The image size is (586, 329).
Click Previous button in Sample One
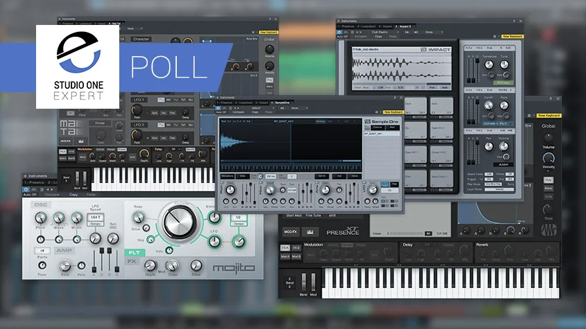coord(377,127)
